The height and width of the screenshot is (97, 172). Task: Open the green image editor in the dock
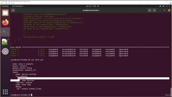pyautogui.click(x=5, y=42)
